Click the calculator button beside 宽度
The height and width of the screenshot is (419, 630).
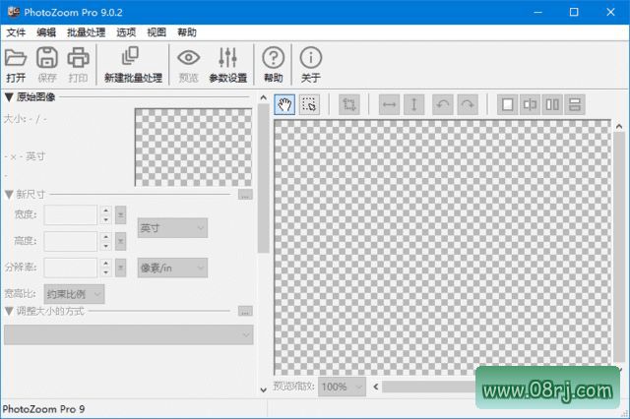[120, 215]
